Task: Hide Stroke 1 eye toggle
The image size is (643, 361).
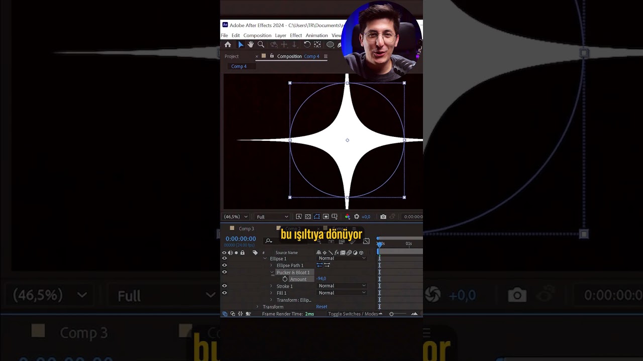Action: click(225, 286)
